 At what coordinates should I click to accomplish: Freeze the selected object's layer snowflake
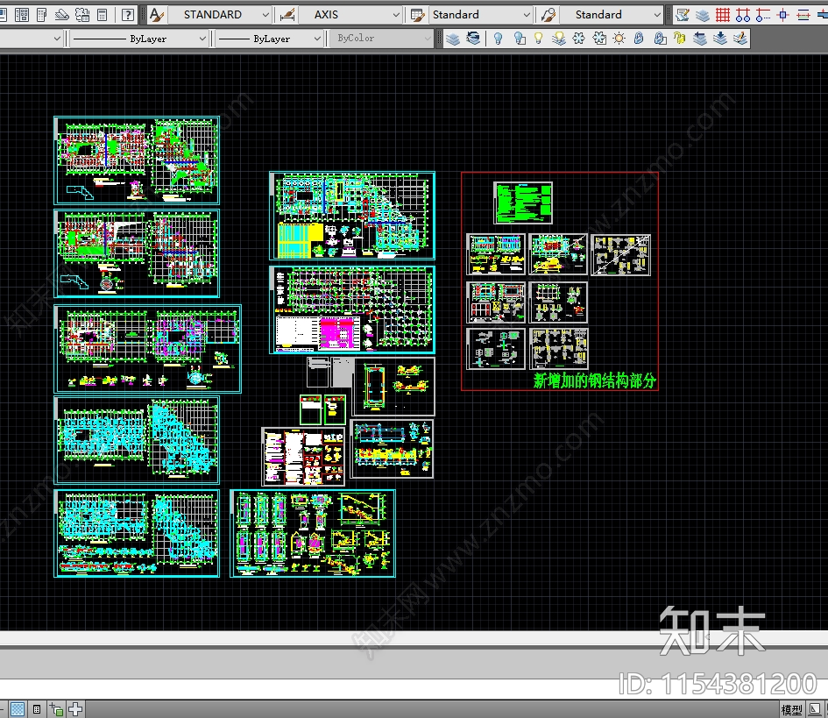click(579, 39)
